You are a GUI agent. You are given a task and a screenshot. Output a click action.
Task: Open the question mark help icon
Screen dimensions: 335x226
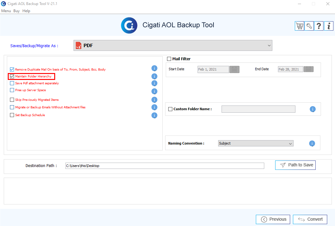[x=319, y=26]
